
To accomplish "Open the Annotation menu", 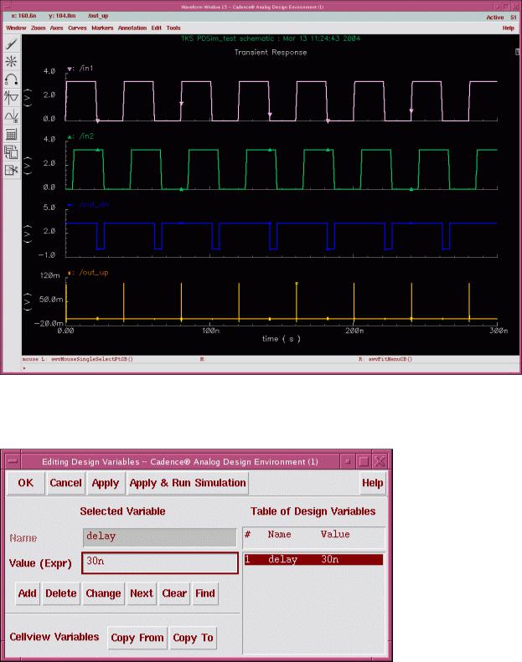I will coord(132,28).
